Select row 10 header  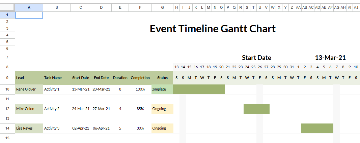point(7,90)
